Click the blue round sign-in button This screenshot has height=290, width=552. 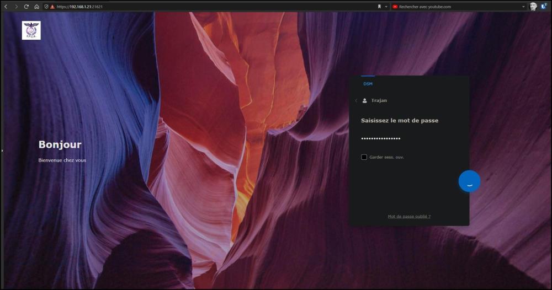[x=469, y=181]
